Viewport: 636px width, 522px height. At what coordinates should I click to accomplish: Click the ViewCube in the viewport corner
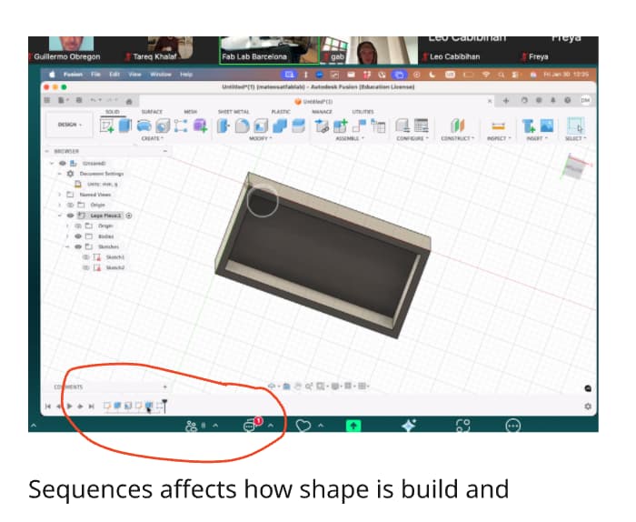click(576, 166)
